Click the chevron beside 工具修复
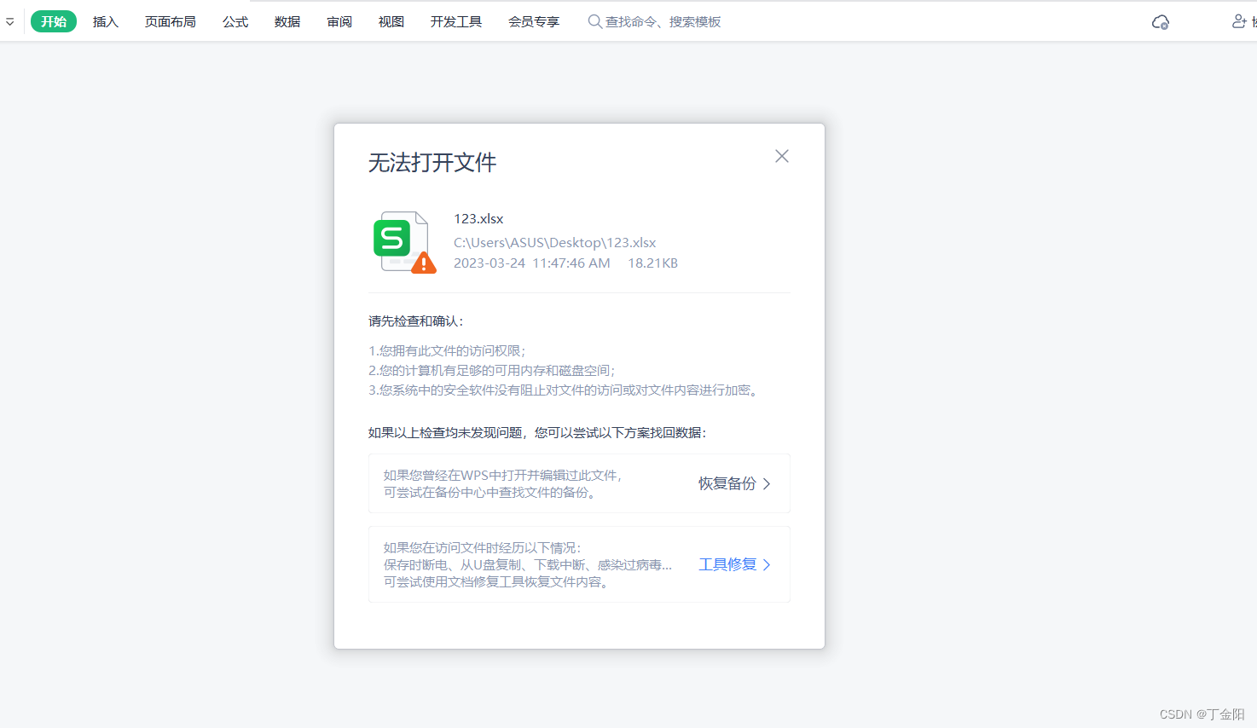 (767, 564)
